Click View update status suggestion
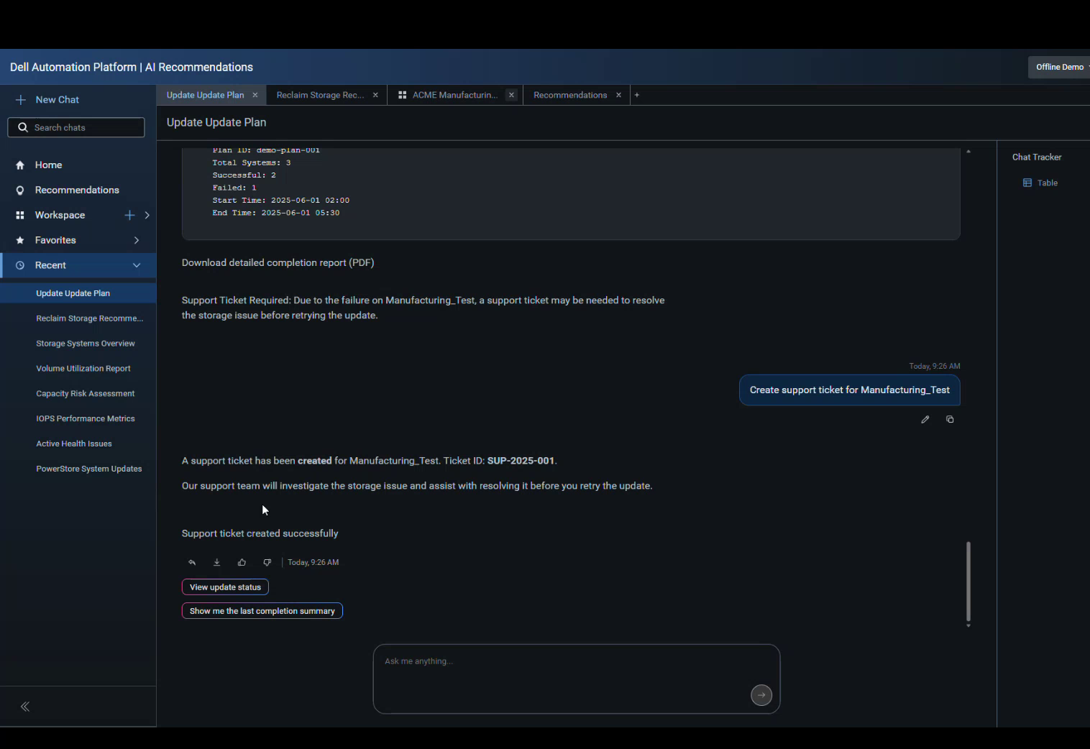The width and height of the screenshot is (1090, 749). point(225,587)
